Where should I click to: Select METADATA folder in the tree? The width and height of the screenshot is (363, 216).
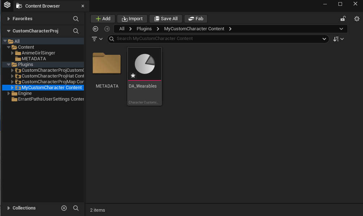tap(34, 59)
